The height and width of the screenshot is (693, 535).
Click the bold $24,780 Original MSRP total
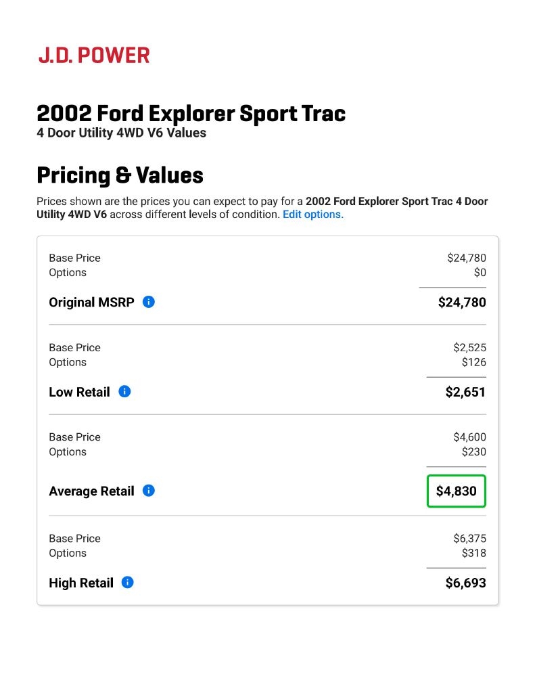tap(462, 303)
